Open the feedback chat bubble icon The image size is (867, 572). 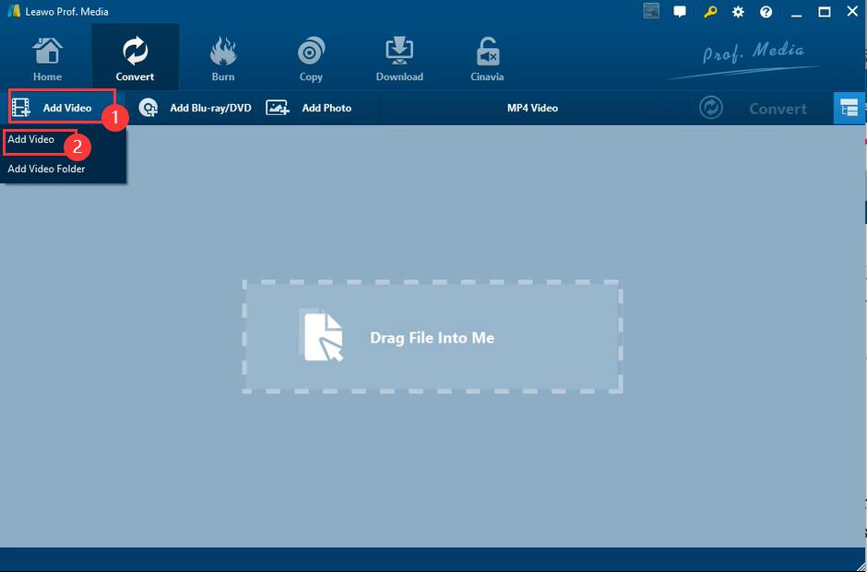coord(680,12)
